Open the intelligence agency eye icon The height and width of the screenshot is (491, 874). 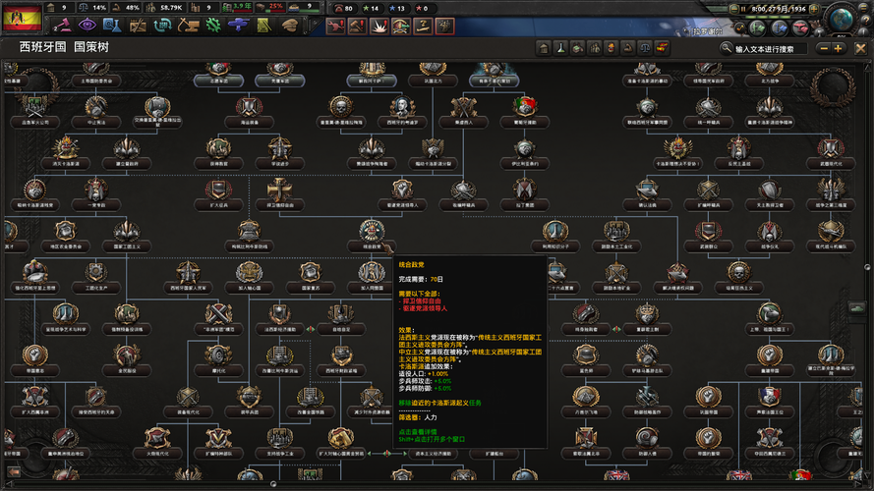click(x=87, y=26)
